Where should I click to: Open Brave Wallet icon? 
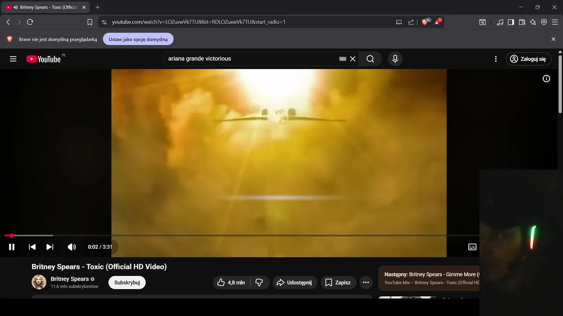[x=522, y=22]
